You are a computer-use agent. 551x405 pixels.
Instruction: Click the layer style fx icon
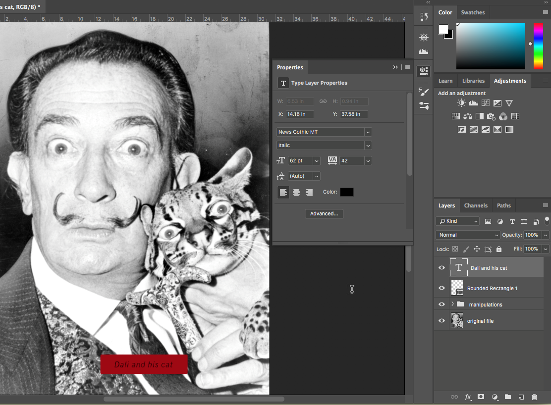[468, 397]
